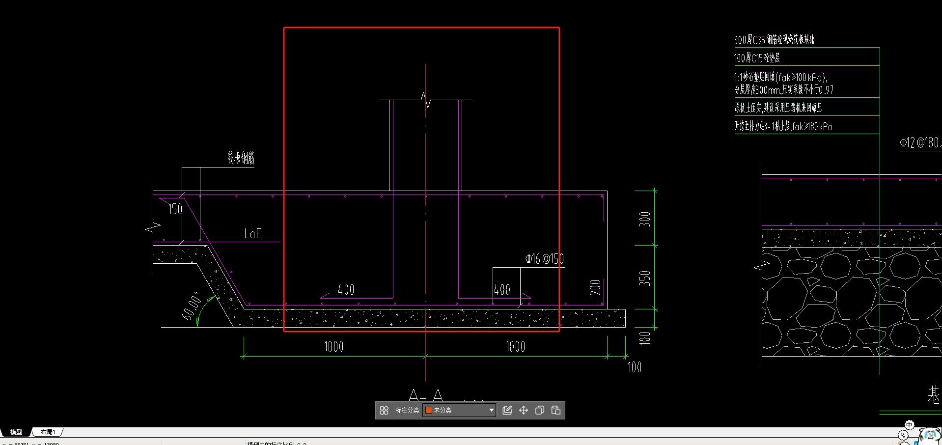
Task: Select the 150 dimension text
Action: tap(175, 209)
